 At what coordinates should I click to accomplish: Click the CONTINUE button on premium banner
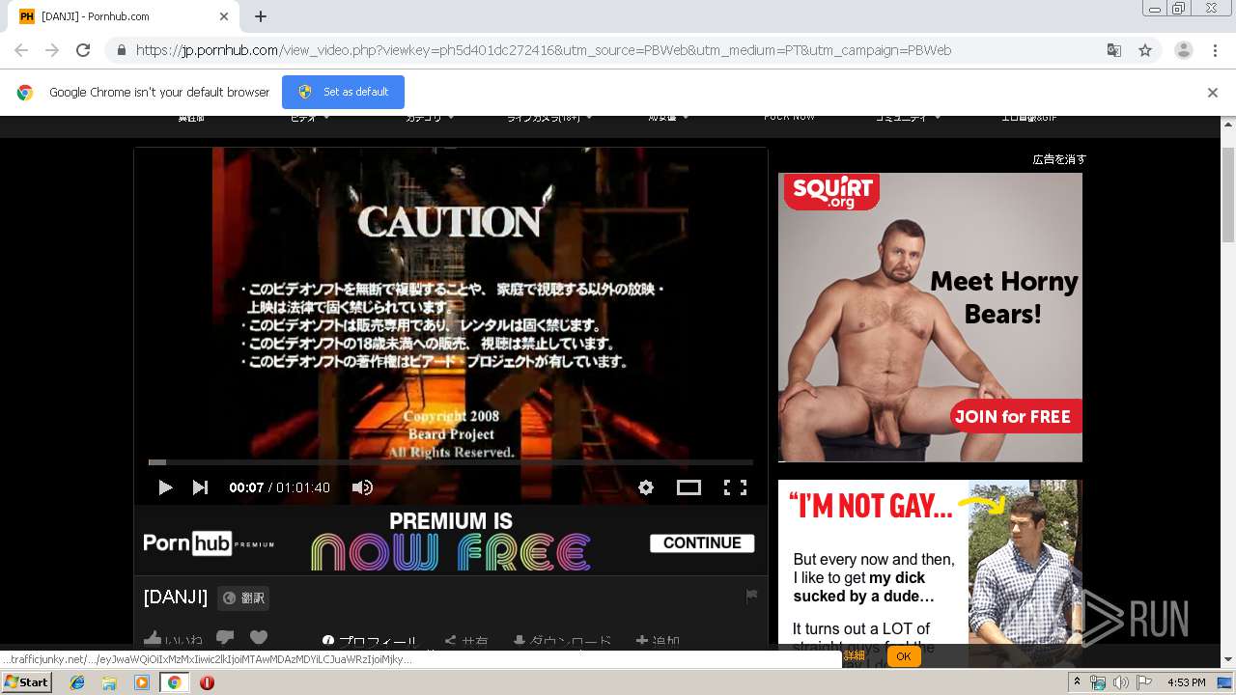(x=702, y=542)
